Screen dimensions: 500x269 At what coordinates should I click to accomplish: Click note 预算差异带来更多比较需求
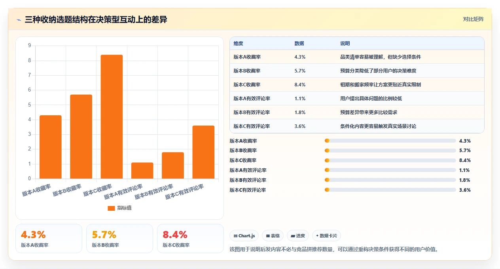tap(369, 113)
